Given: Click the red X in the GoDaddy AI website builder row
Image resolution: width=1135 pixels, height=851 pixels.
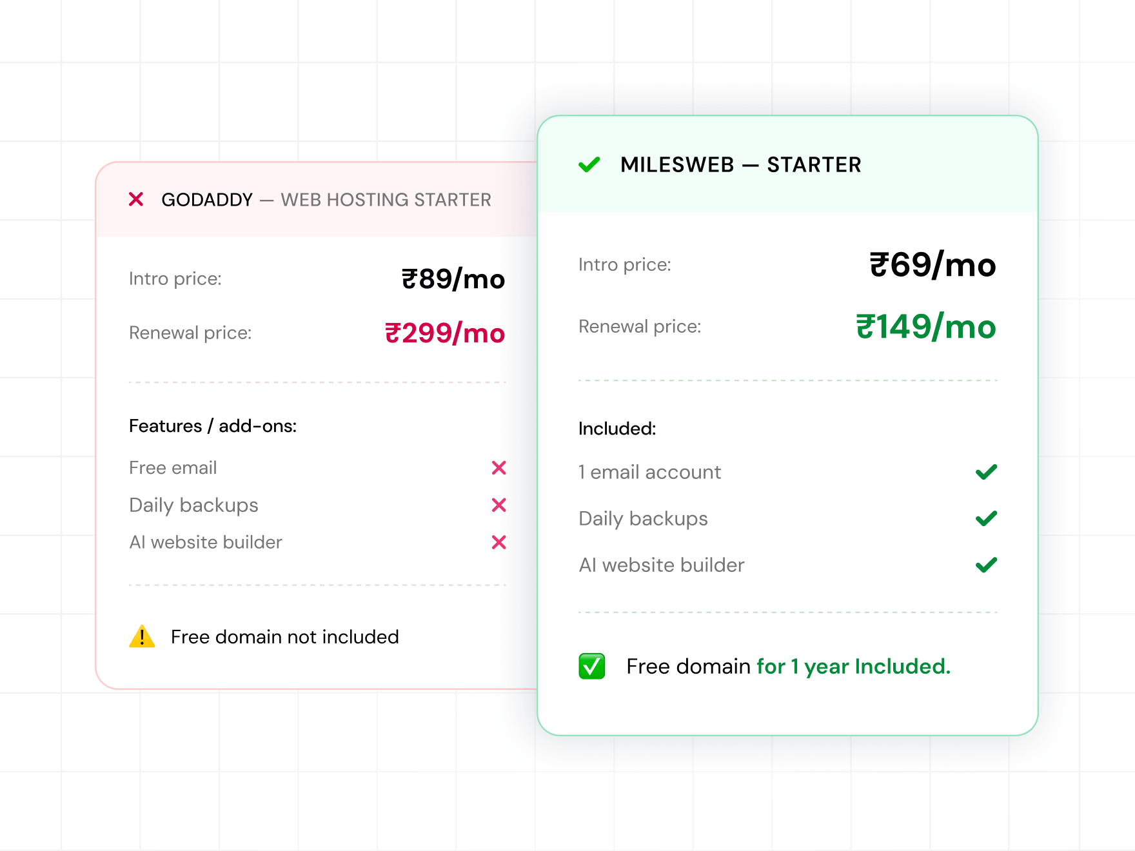Looking at the screenshot, I should (x=499, y=542).
